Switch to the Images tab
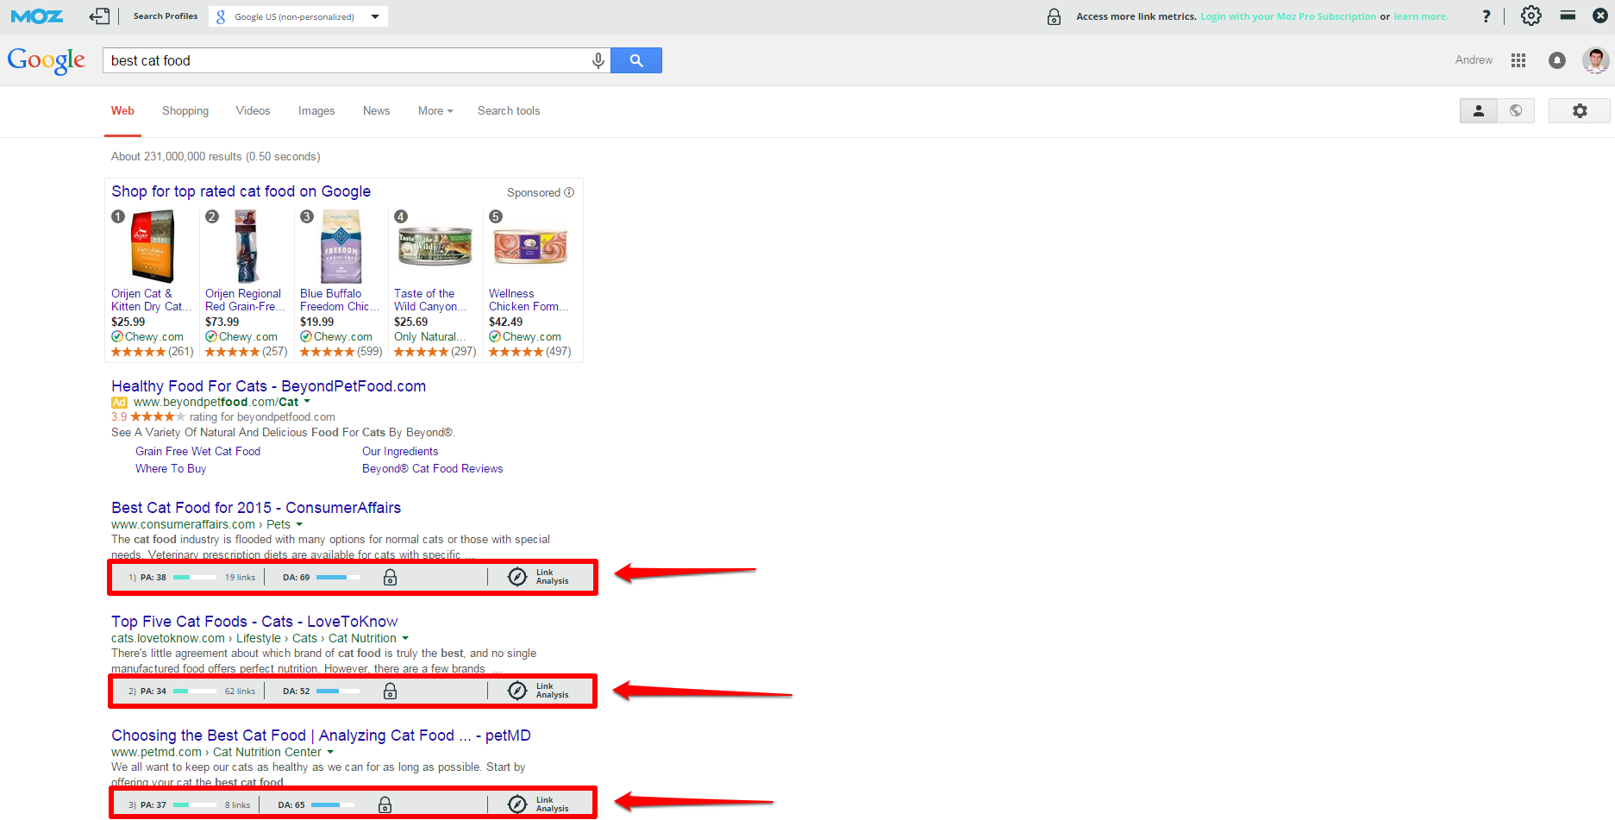The width and height of the screenshot is (1615, 820). tap(316, 110)
